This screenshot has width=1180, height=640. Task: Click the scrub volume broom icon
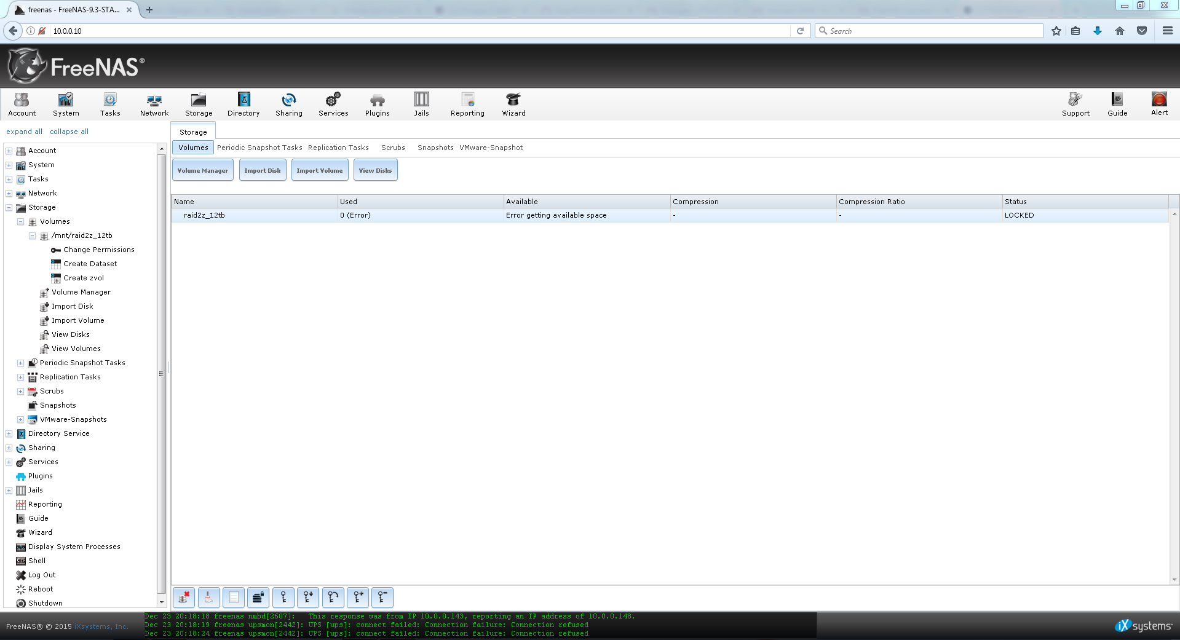pos(208,598)
